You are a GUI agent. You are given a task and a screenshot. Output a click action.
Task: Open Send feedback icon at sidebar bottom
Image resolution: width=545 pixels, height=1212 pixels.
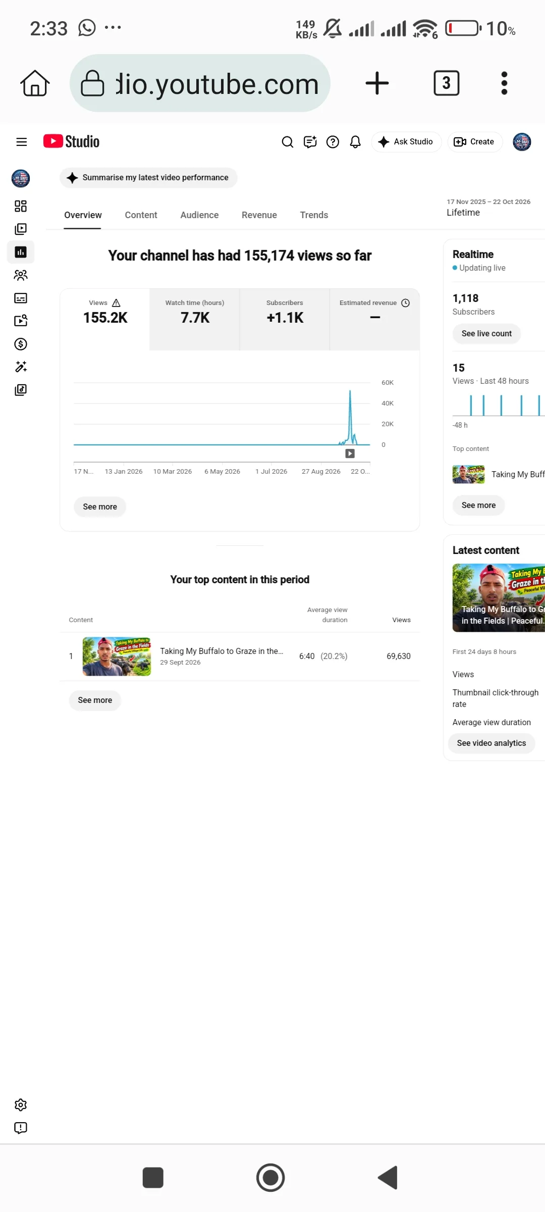coord(21,1128)
